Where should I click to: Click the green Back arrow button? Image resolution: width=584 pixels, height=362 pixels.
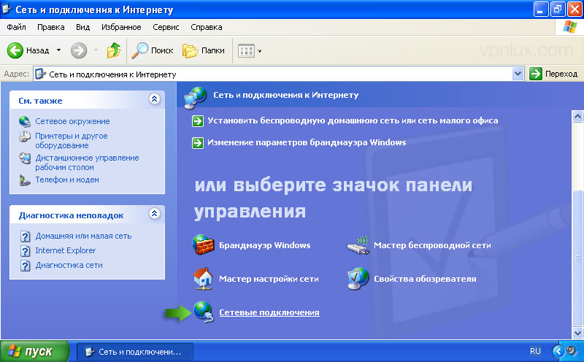point(15,50)
